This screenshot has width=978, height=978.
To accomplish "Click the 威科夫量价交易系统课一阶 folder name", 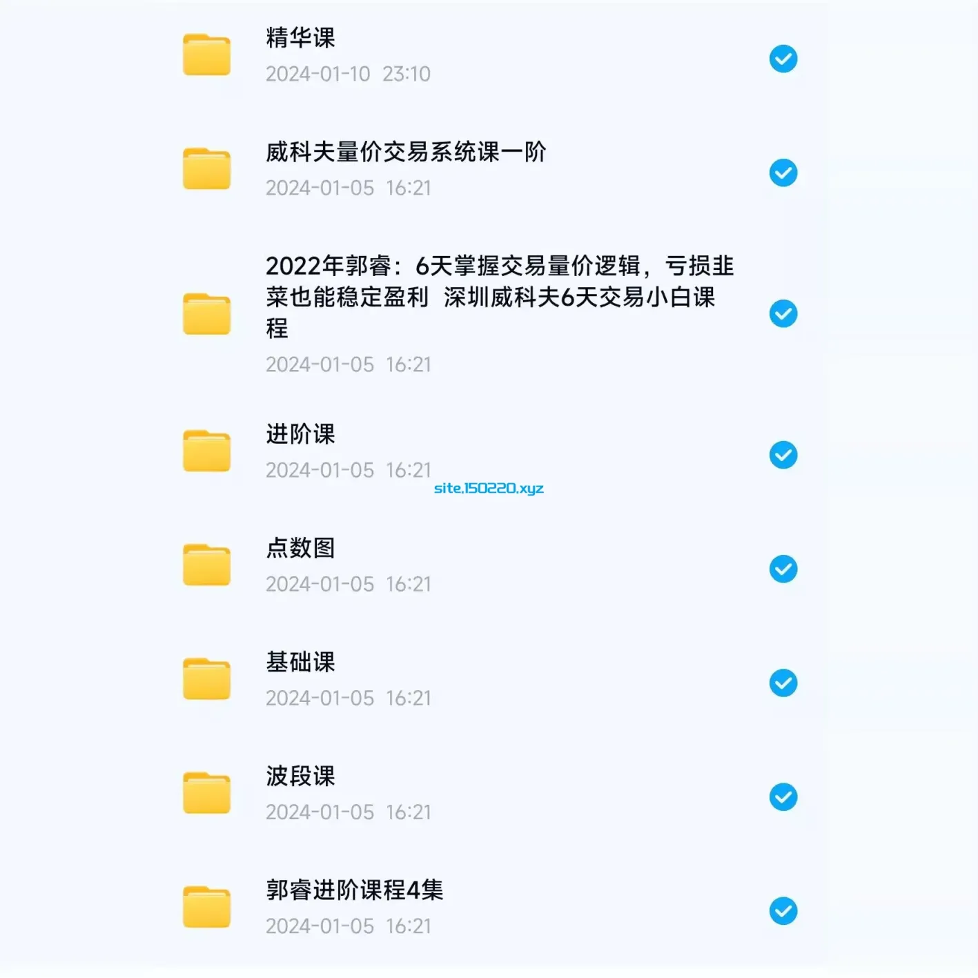I will [406, 152].
